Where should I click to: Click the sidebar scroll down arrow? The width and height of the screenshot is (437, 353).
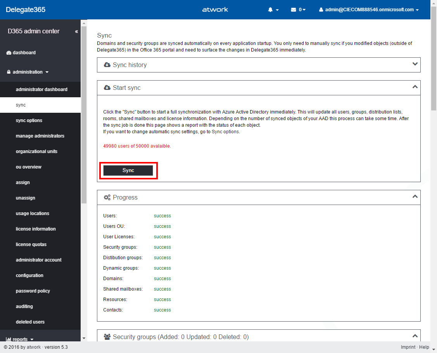[x=84, y=338]
